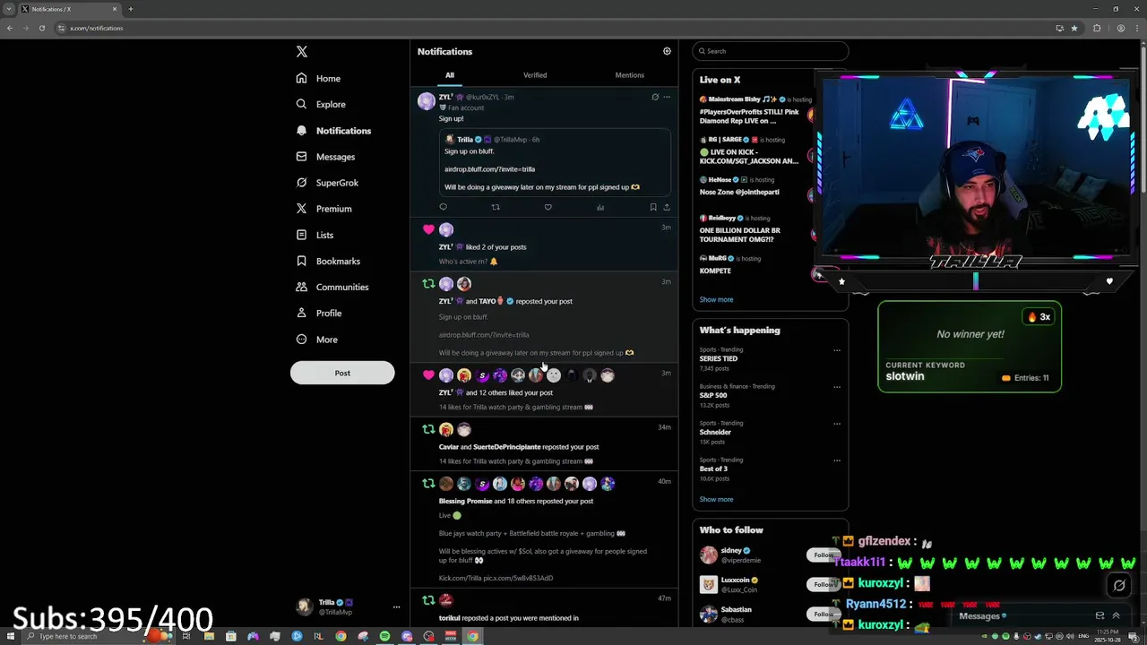This screenshot has height=645, width=1147.
Task: Click the Grok floating button
Action: pos(1119,586)
